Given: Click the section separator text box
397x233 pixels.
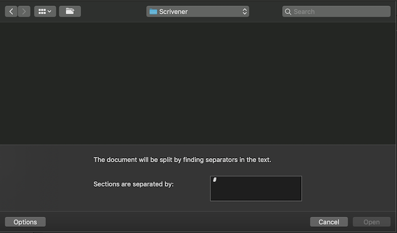Looking at the screenshot, I should 256,188.
